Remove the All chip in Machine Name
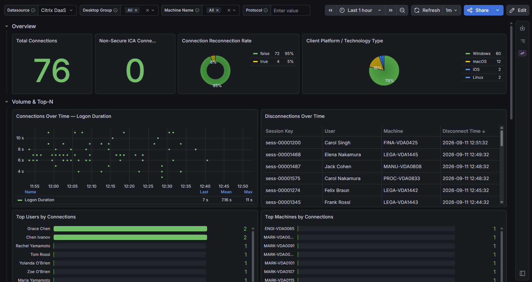This screenshot has height=282, width=532. point(217,10)
